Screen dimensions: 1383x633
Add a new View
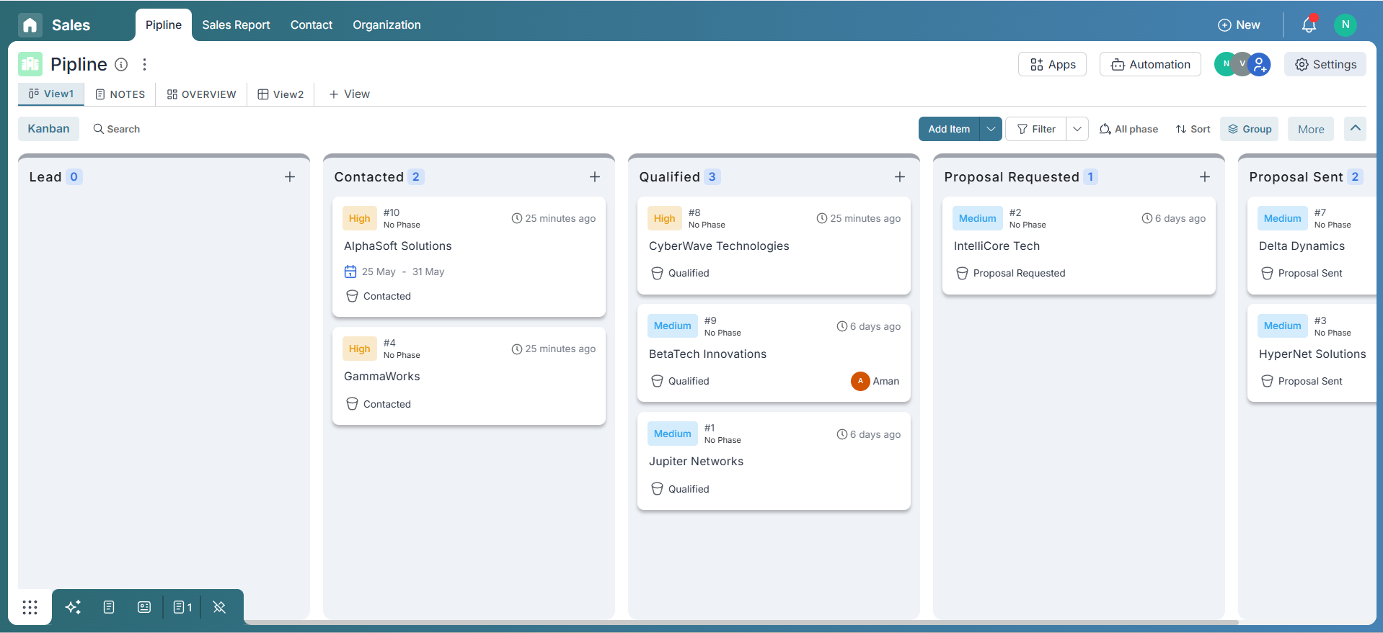pos(350,94)
